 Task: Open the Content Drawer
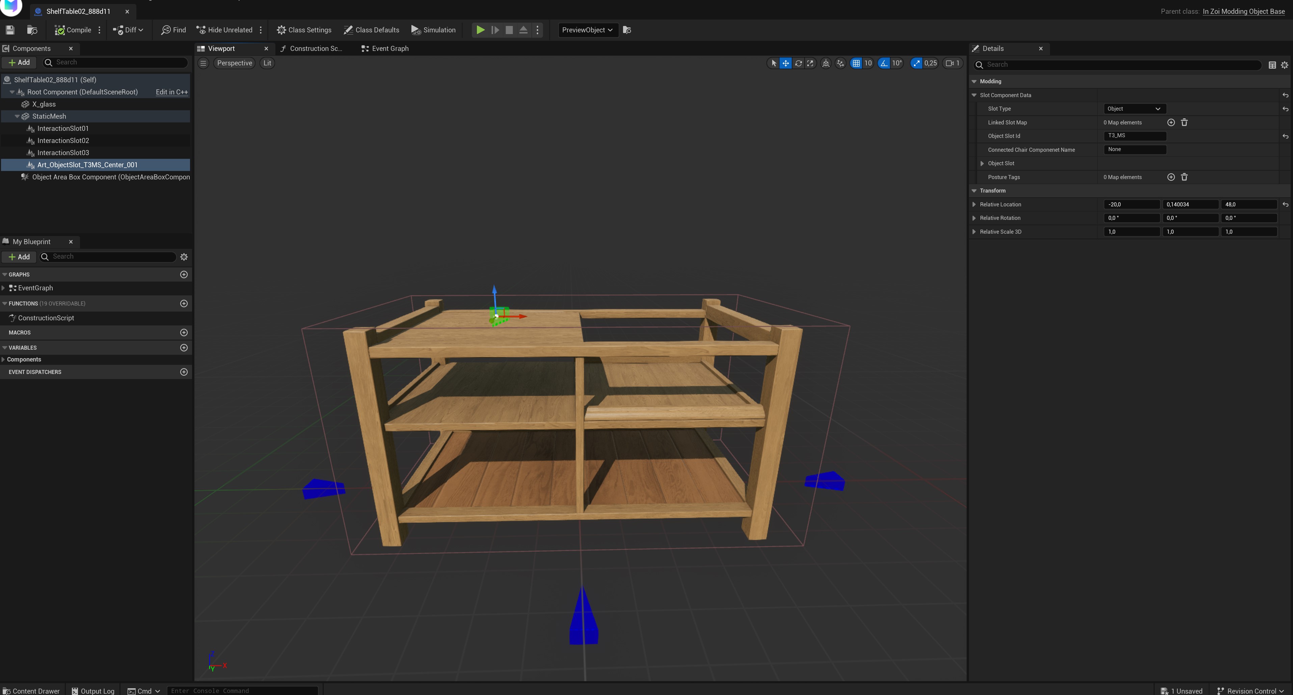(x=31, y=691)
